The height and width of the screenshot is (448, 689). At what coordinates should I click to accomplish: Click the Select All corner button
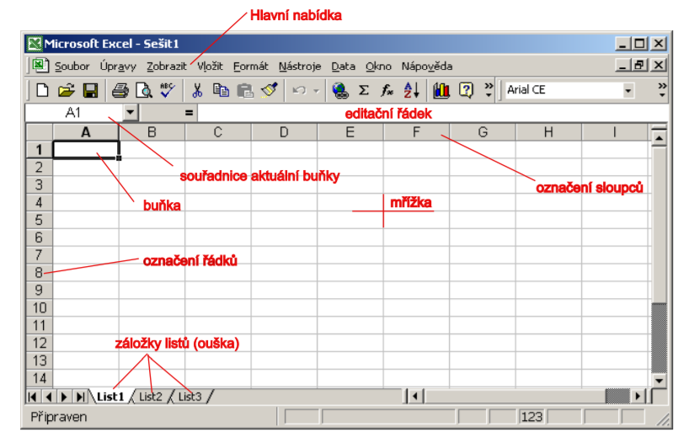point(40,132)
